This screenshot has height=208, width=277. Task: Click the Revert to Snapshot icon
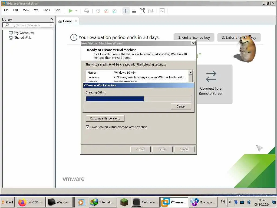(x=106, y=11)
